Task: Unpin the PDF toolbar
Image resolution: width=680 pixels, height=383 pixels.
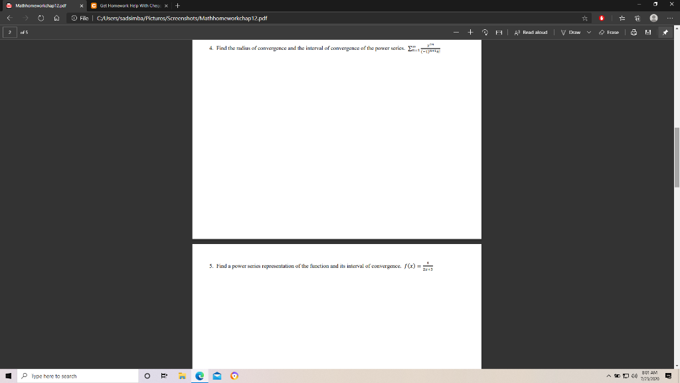Action: coord(664,32)
